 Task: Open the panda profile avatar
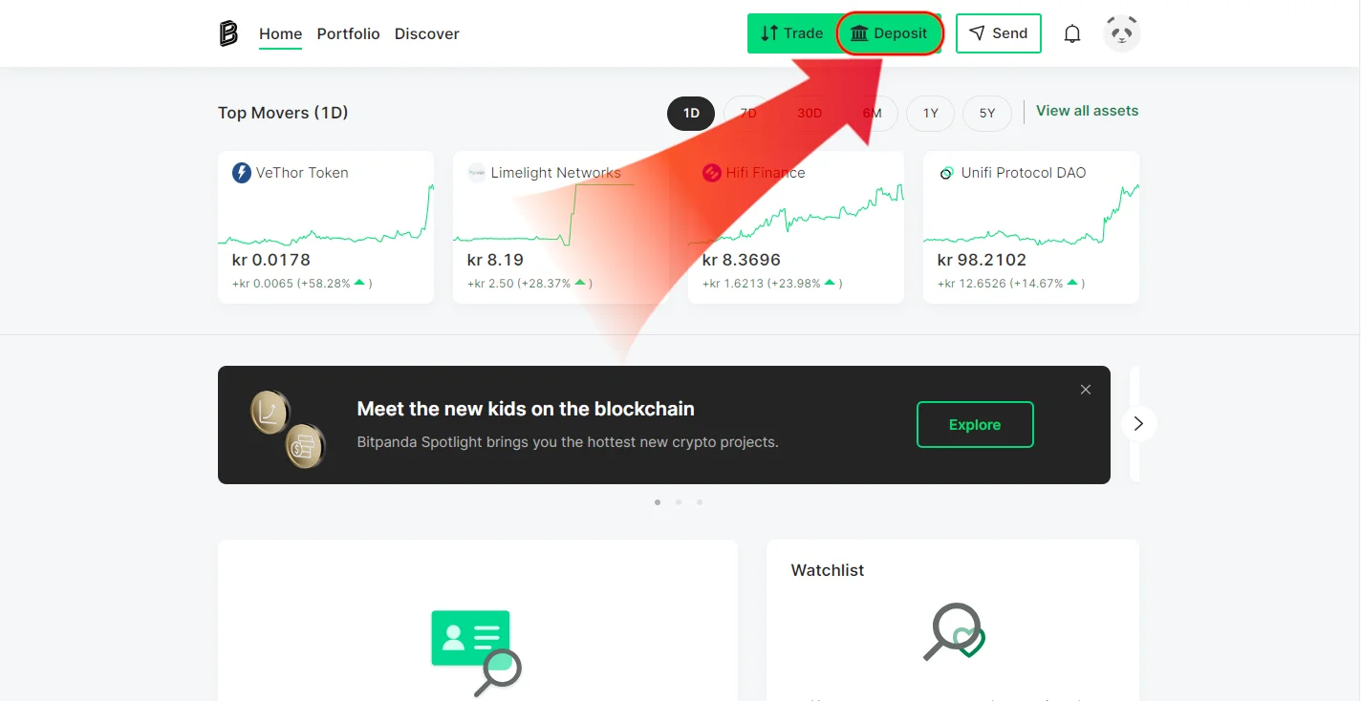point(1121,33)
